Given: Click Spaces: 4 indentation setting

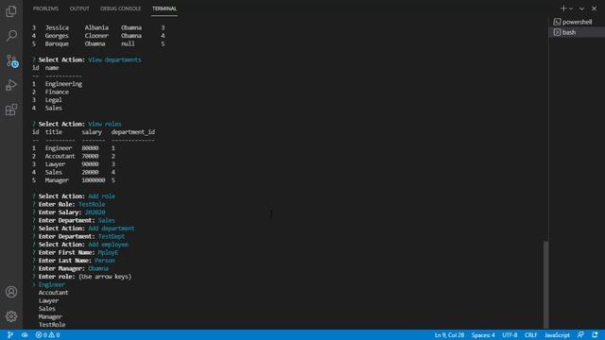Looking at the screenshot, I should [x=483, y=335].
